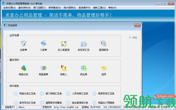The width and height of the screenshot is (176, 110).
Task: Open the 基本资料(B) menu
Action: click(x=24, y=8)
